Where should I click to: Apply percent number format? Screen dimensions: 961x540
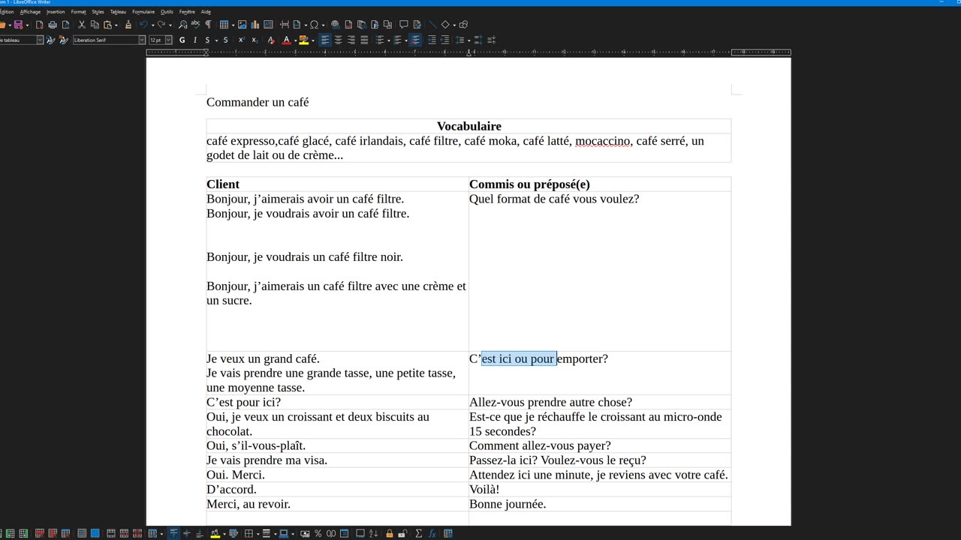[318, 533]
